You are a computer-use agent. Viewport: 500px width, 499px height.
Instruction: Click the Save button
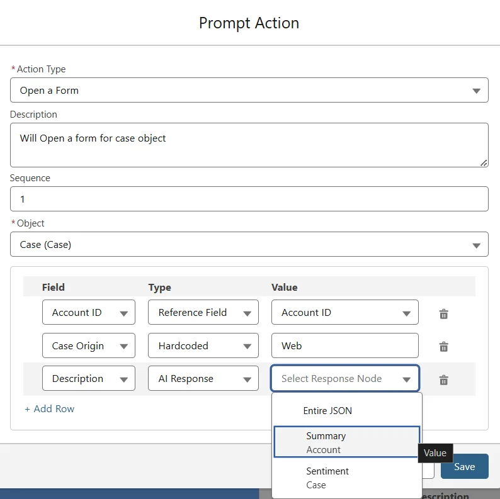[464, 466]
